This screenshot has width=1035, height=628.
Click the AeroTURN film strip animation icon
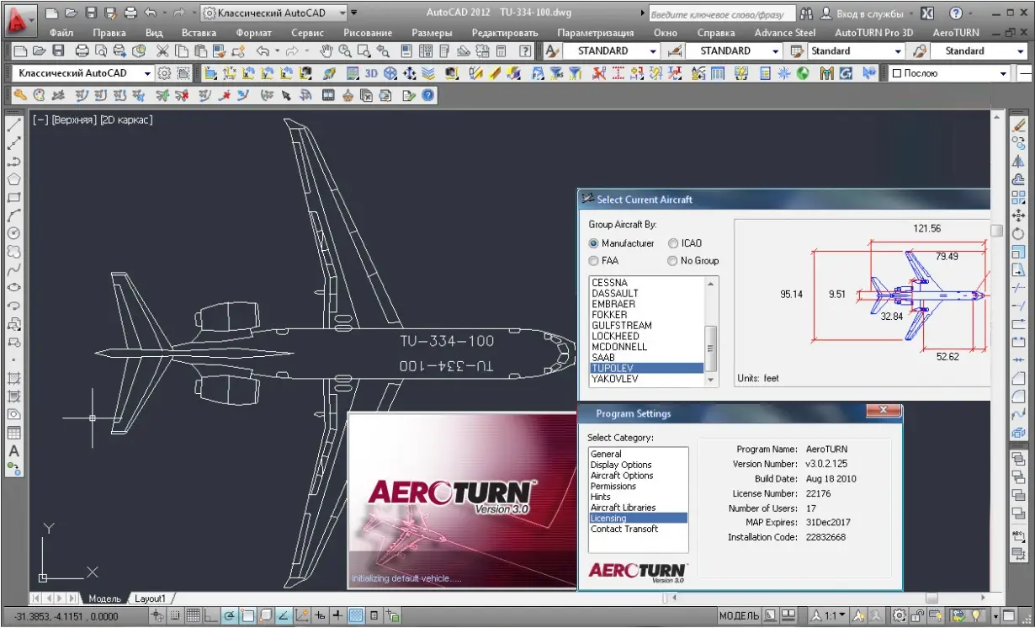click(x=328, y=95)
